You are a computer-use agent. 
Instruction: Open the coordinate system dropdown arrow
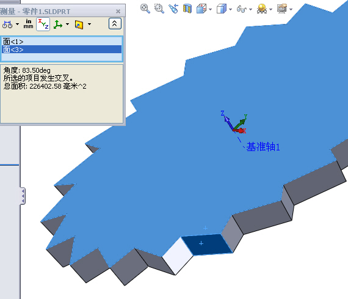point(68,24)
